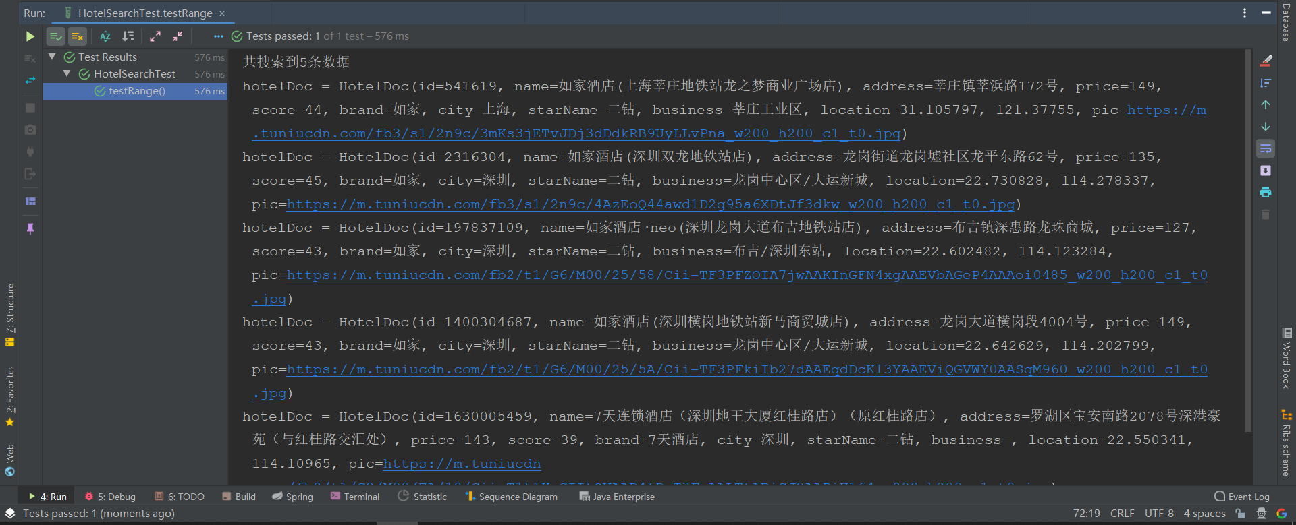Open the Ribs scheme side panel

tap(1287, 443)
